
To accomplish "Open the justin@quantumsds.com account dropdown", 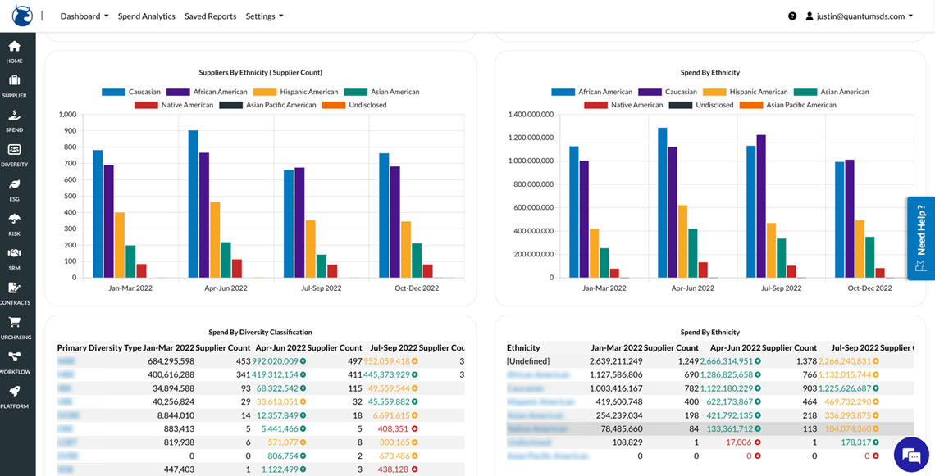I will click(859, 16).
